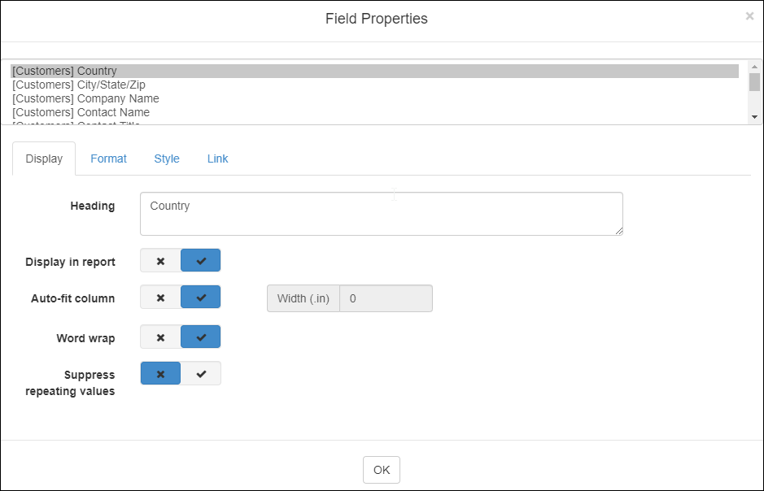
Task: Open the Style tab
Action: click(167, 159)
